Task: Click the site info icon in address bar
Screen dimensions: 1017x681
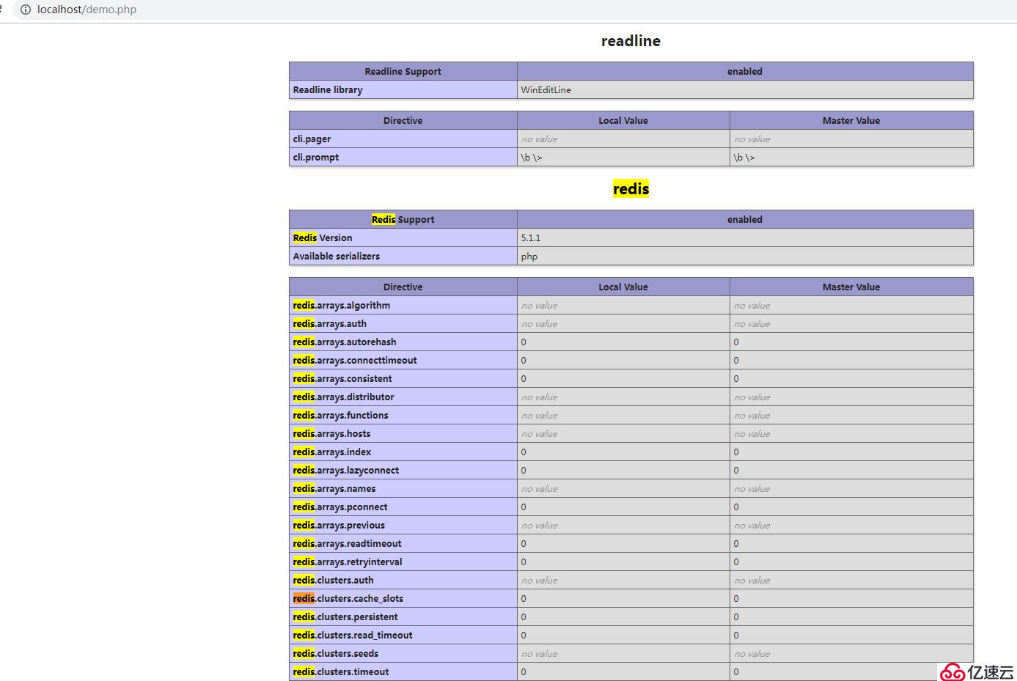Action: tap(26, 10)
